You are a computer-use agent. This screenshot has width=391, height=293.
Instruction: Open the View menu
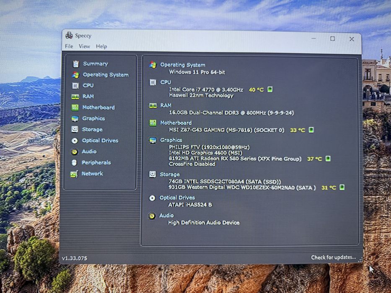pyautogui.click(x=84, y=46)
